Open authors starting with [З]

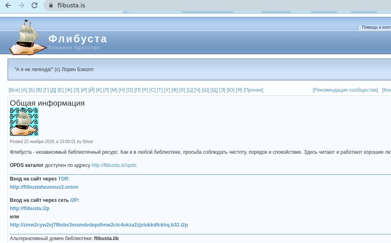[76, 90]
